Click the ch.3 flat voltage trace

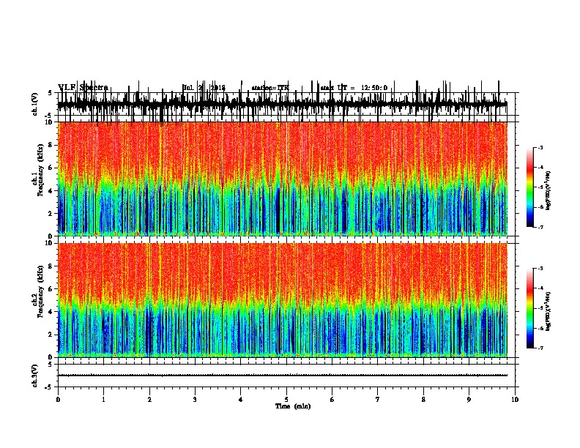(x=283, y=376)
